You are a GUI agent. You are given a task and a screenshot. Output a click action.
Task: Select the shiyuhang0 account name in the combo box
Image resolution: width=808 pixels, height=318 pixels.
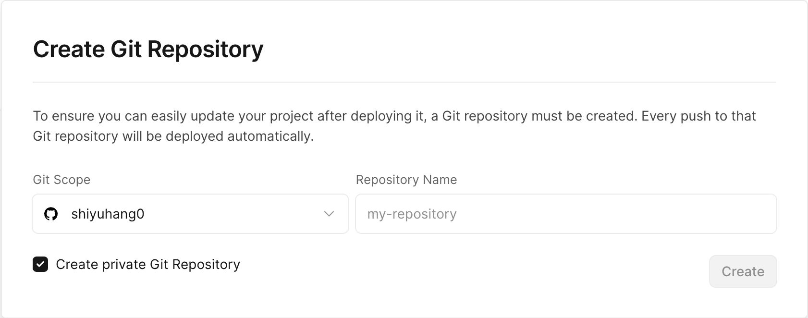click(108, 214)
